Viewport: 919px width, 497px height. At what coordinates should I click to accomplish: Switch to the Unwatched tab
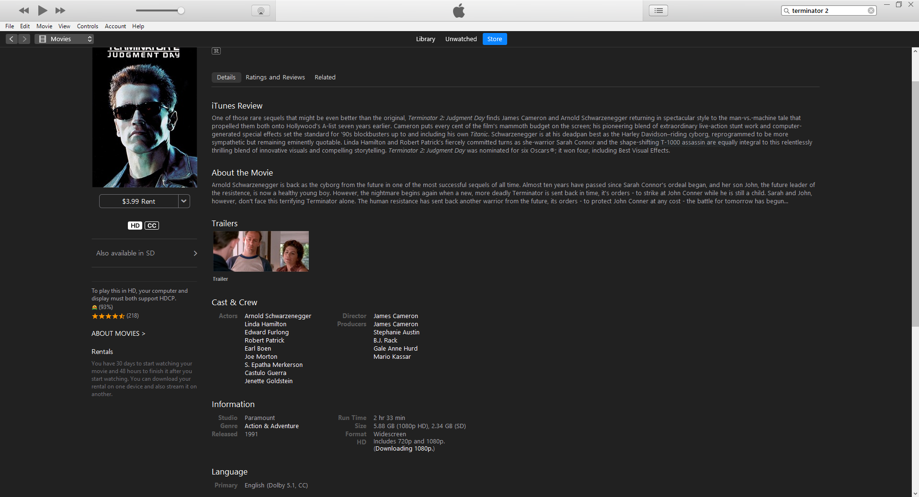(x=461, y=39)
